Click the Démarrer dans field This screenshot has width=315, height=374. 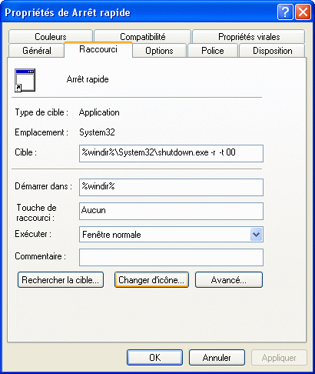(171, 187)
